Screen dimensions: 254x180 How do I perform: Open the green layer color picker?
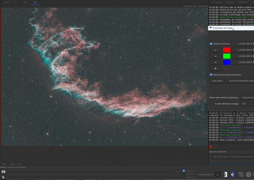click(227, 56)
